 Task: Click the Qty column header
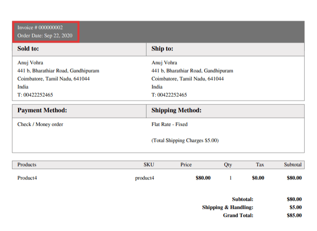click(x=228, y=164)
